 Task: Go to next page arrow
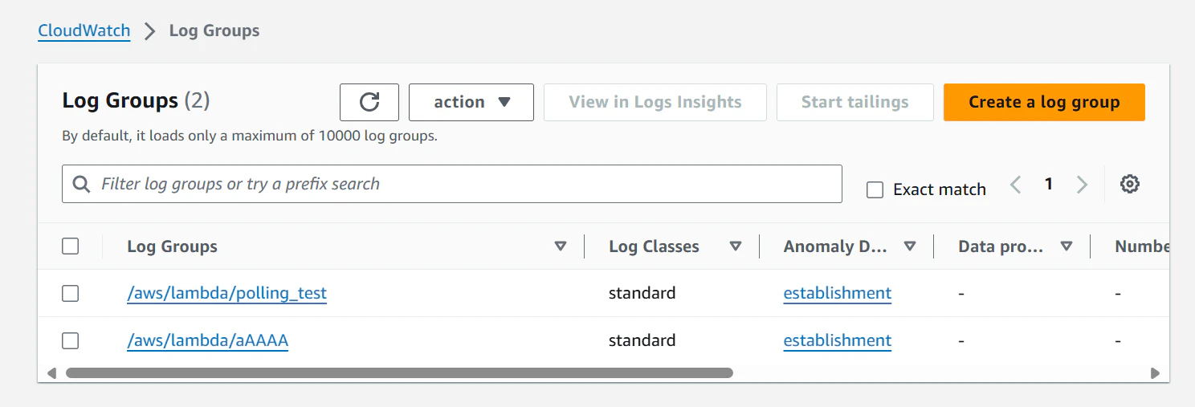point(1082,185)
